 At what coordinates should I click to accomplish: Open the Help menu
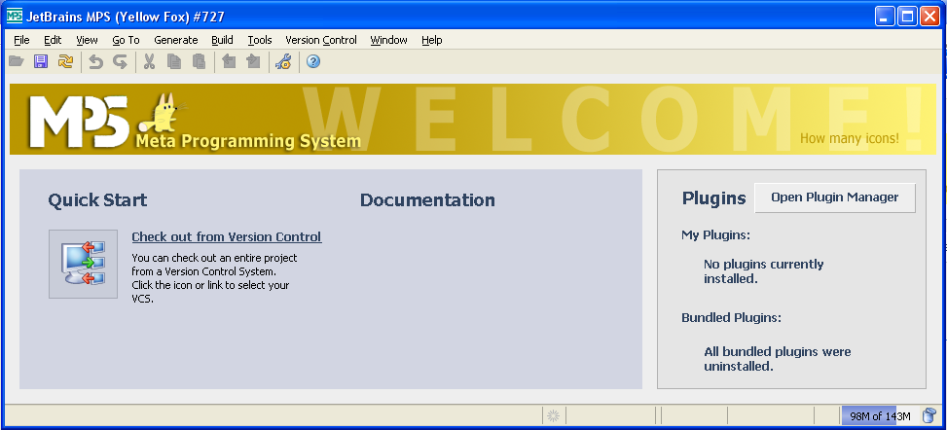pos(432,40)
